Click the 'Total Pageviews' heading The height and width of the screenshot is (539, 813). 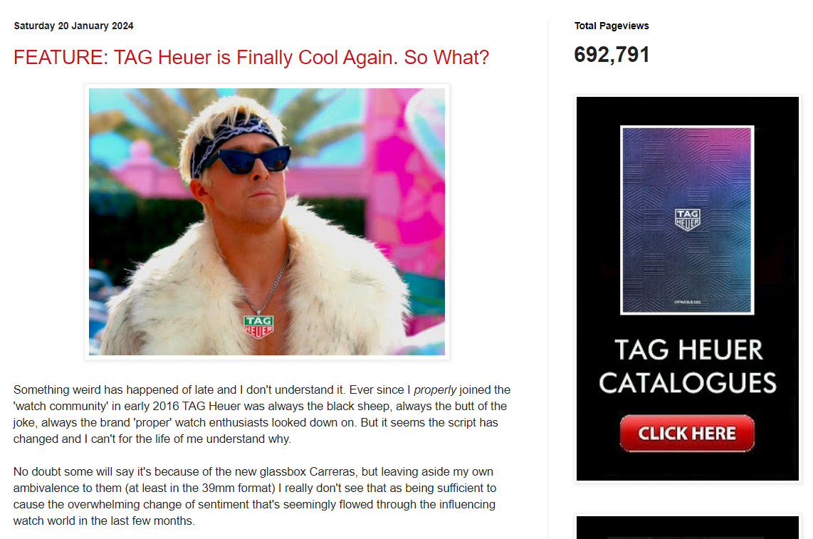[612, 26]
